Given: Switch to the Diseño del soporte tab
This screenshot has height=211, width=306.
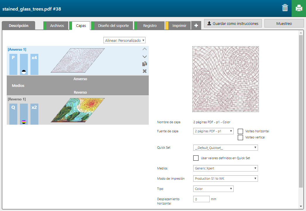Looking at the screenshot, I should [x=113, y=26].
